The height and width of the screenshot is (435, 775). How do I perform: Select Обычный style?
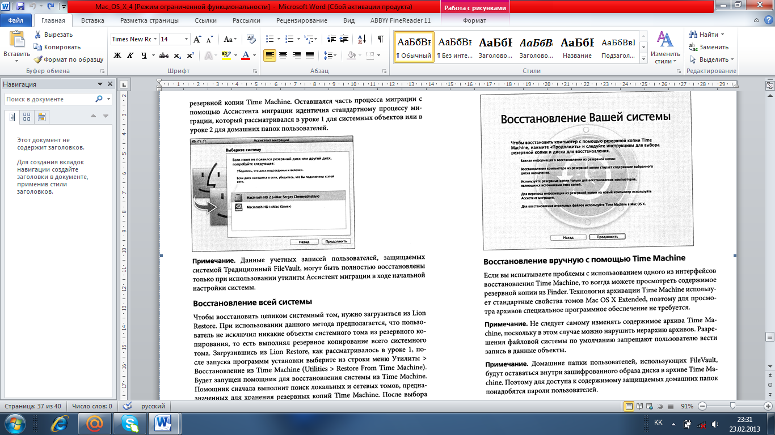coord(414,47)
